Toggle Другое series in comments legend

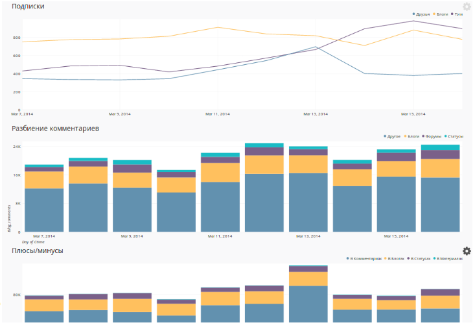[x=392, y=136]
